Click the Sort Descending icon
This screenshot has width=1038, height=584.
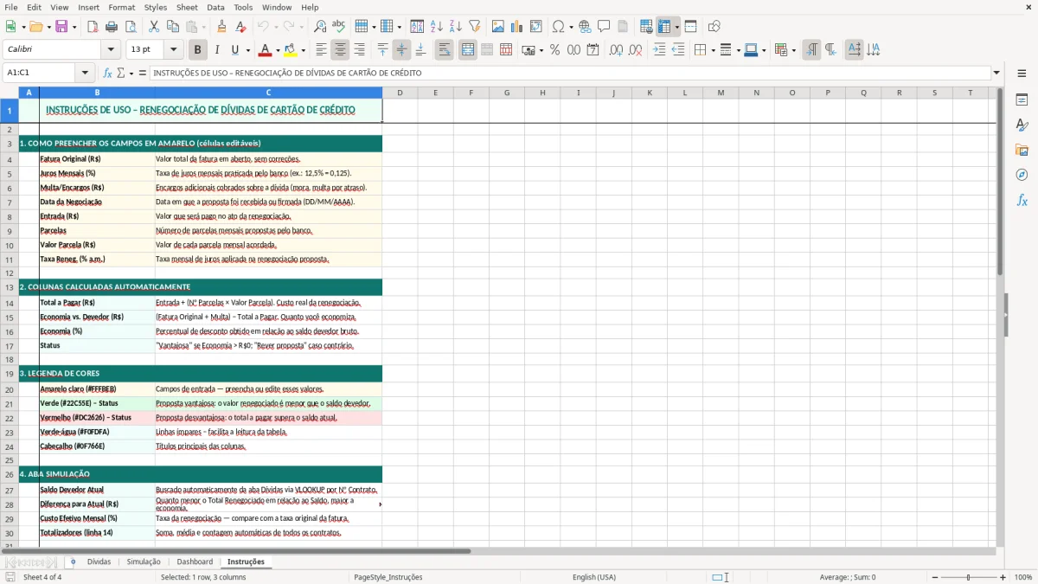tap(456, 27)
